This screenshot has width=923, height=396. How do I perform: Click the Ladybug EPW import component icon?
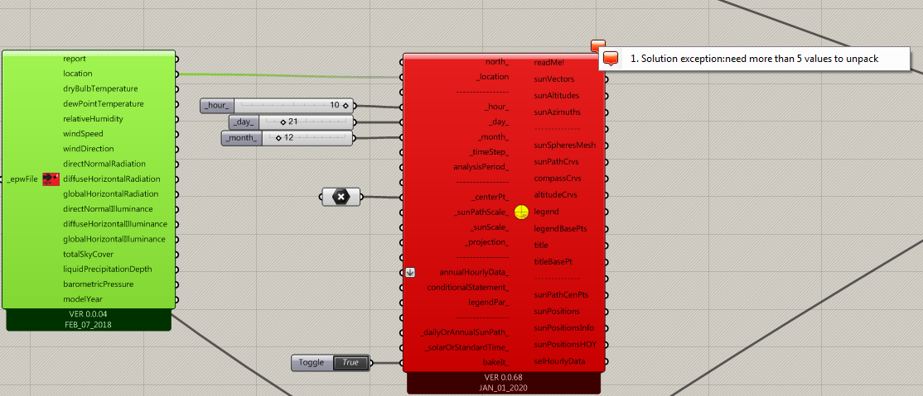pyautogui.click(x=51, y=179)
